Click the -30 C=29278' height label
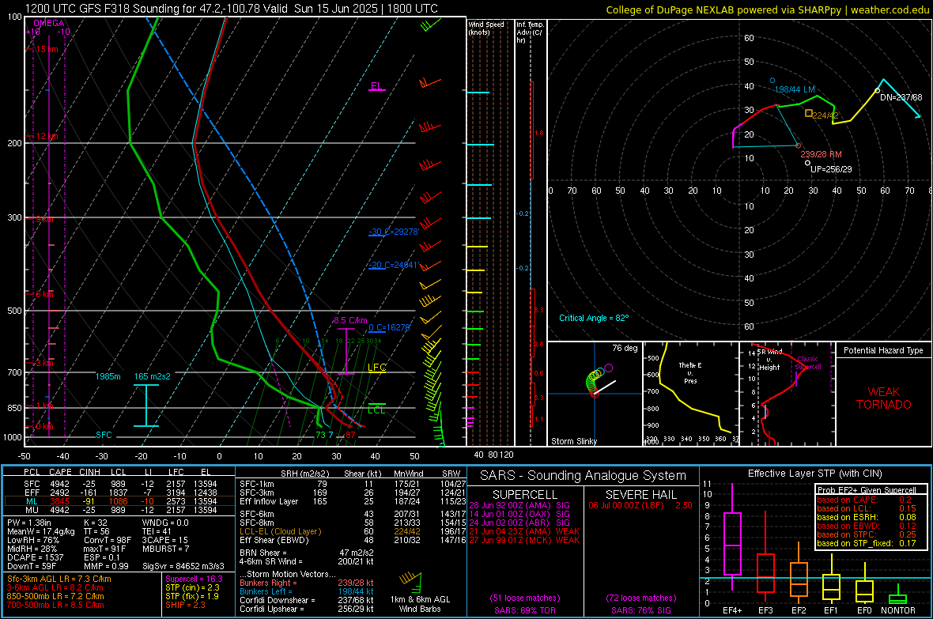Image resolution: width=933 pixels, height=619 pixels. [x=394, y=232]
